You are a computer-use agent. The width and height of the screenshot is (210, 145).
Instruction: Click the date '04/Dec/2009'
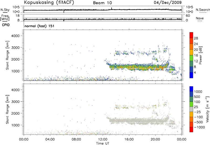[168, 3]
